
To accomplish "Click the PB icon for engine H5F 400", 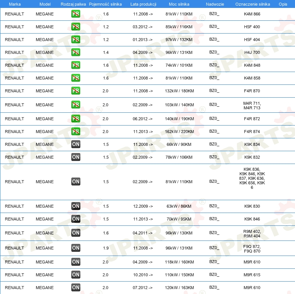I will point(75,27).
